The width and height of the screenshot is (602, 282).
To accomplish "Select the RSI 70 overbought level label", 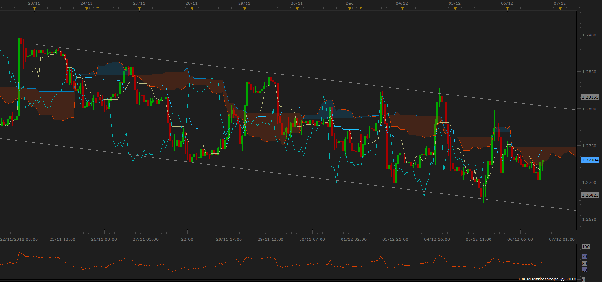I will pyautogui.click(x=585, y=256).
